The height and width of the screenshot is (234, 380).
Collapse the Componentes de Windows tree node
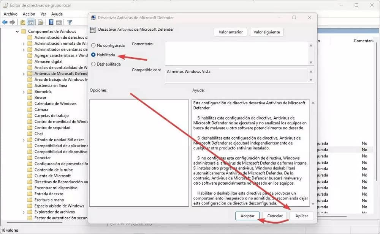click(17, 31)
